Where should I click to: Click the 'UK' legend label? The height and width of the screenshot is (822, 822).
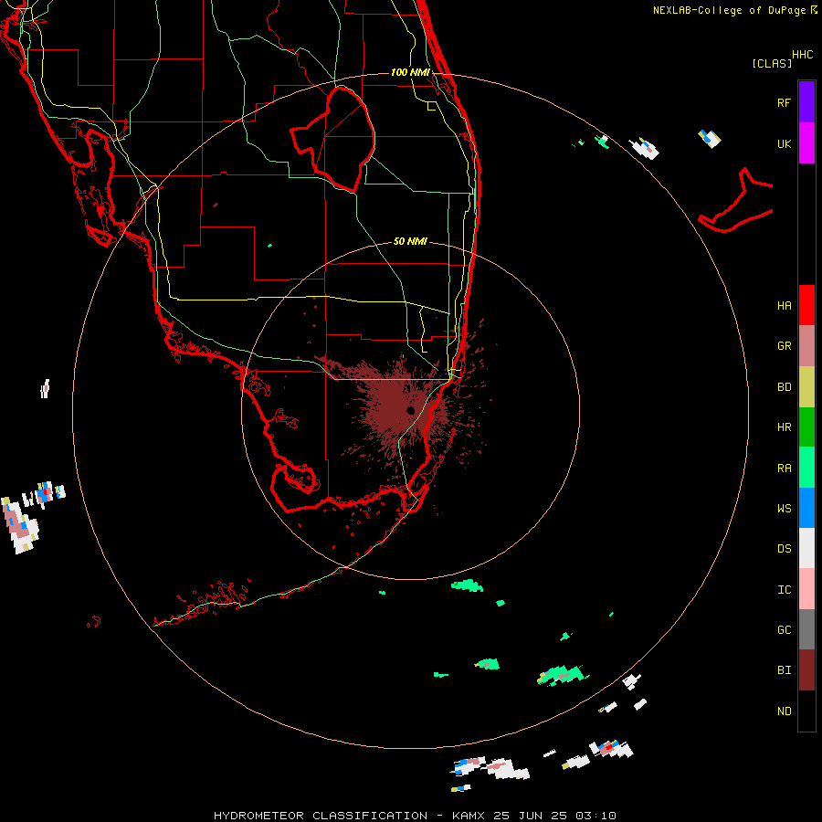coord(784,143)
